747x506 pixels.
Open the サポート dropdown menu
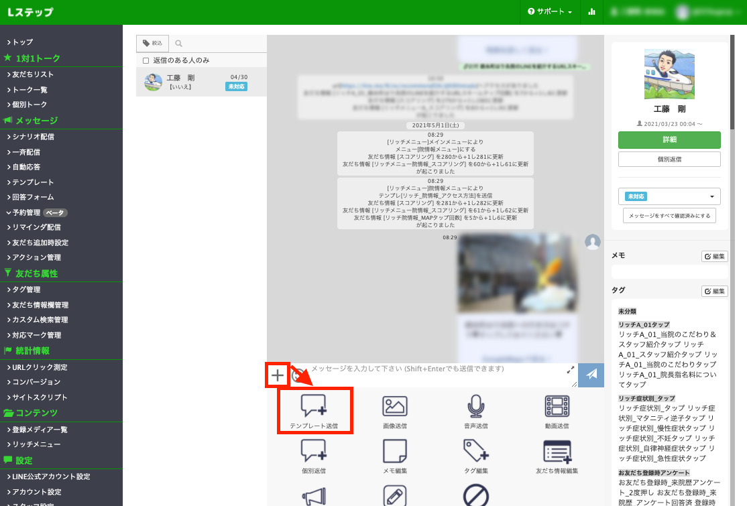(550, 12)
